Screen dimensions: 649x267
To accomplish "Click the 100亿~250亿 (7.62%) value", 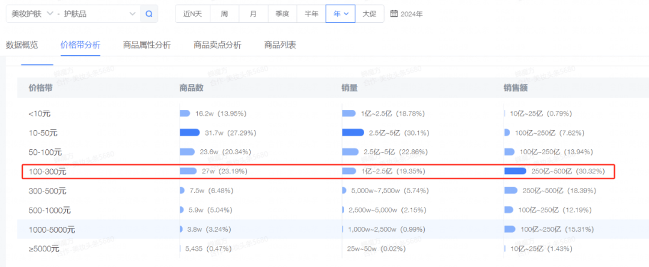I will point(550,133).
